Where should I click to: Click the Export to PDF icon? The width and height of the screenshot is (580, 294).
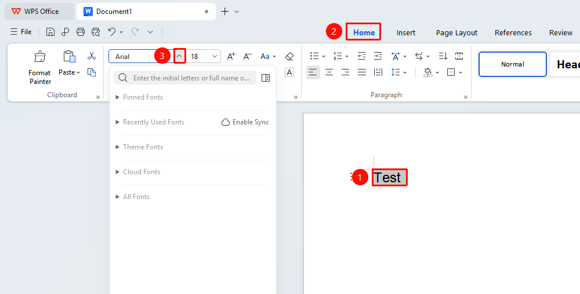[x=65, y=32]
